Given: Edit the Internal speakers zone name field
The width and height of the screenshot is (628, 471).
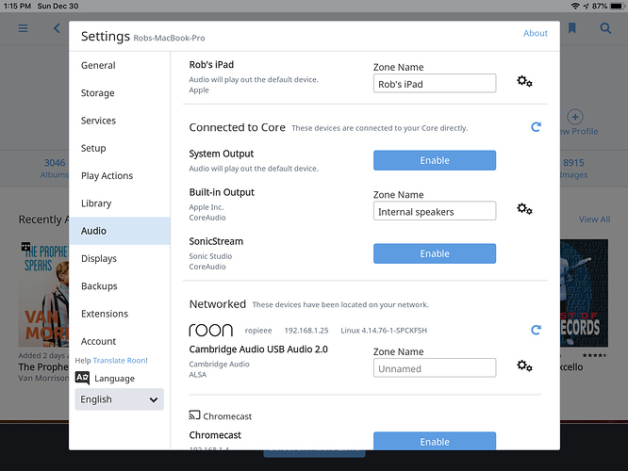Looking at the screenshot, I should [x=435, y=211].
